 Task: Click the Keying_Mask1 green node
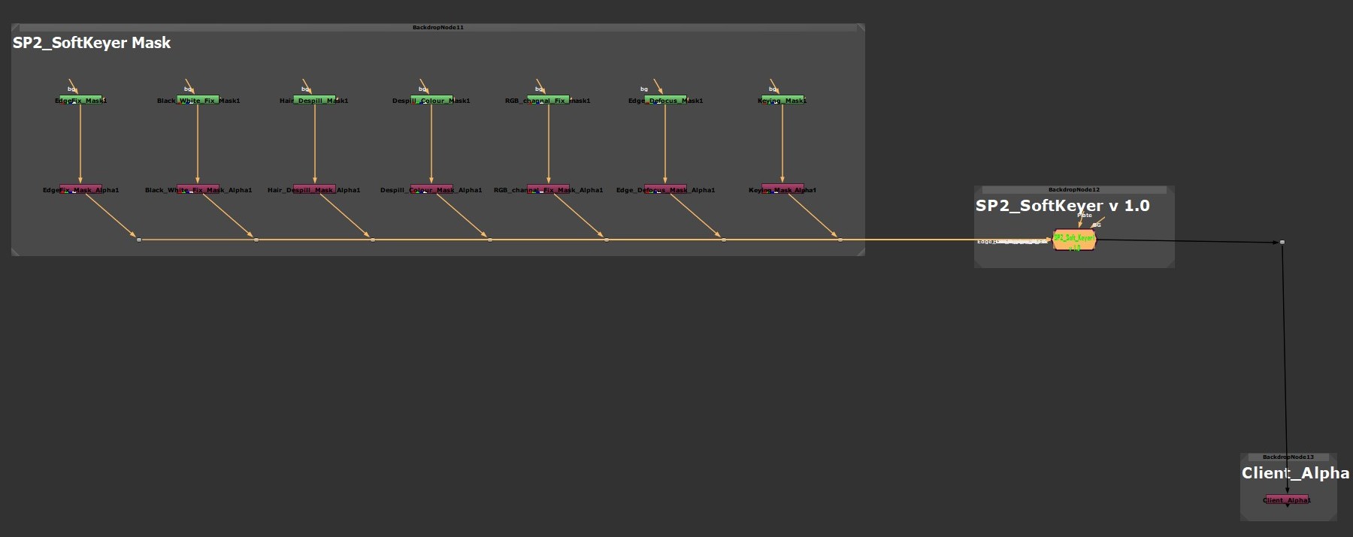coord(782,99)
